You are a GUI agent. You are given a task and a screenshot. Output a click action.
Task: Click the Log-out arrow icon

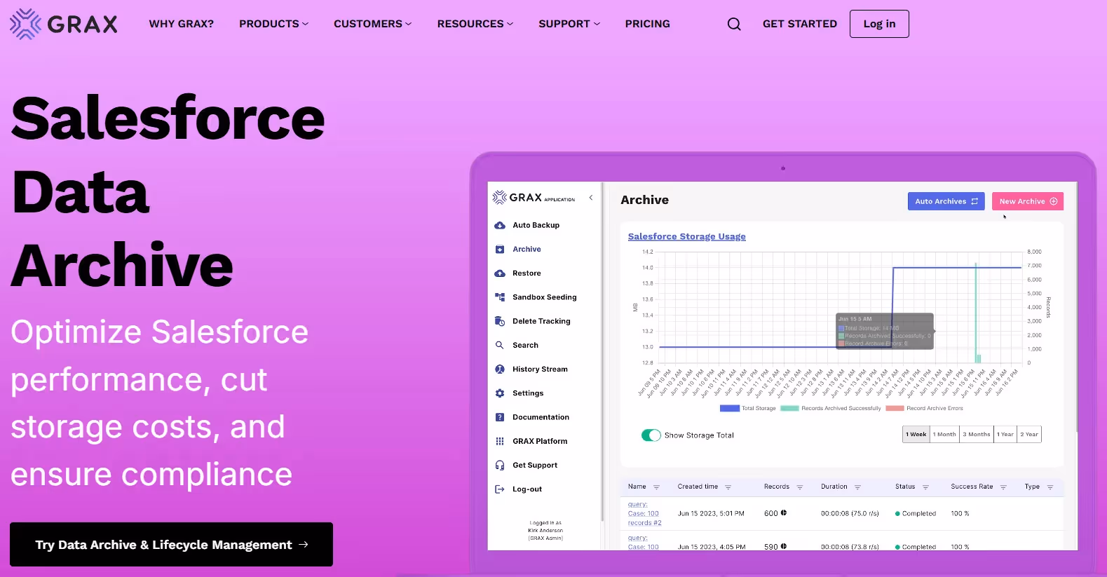coord(500,489)
